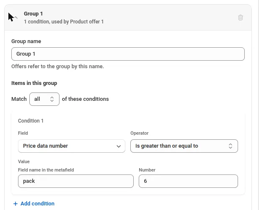Click the Group 1 header title
The height and width of the screenshot is (210, 259).
tap(34, 14)
